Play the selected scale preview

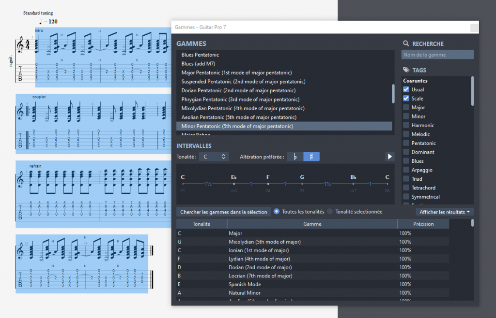[x=389, y=157]
